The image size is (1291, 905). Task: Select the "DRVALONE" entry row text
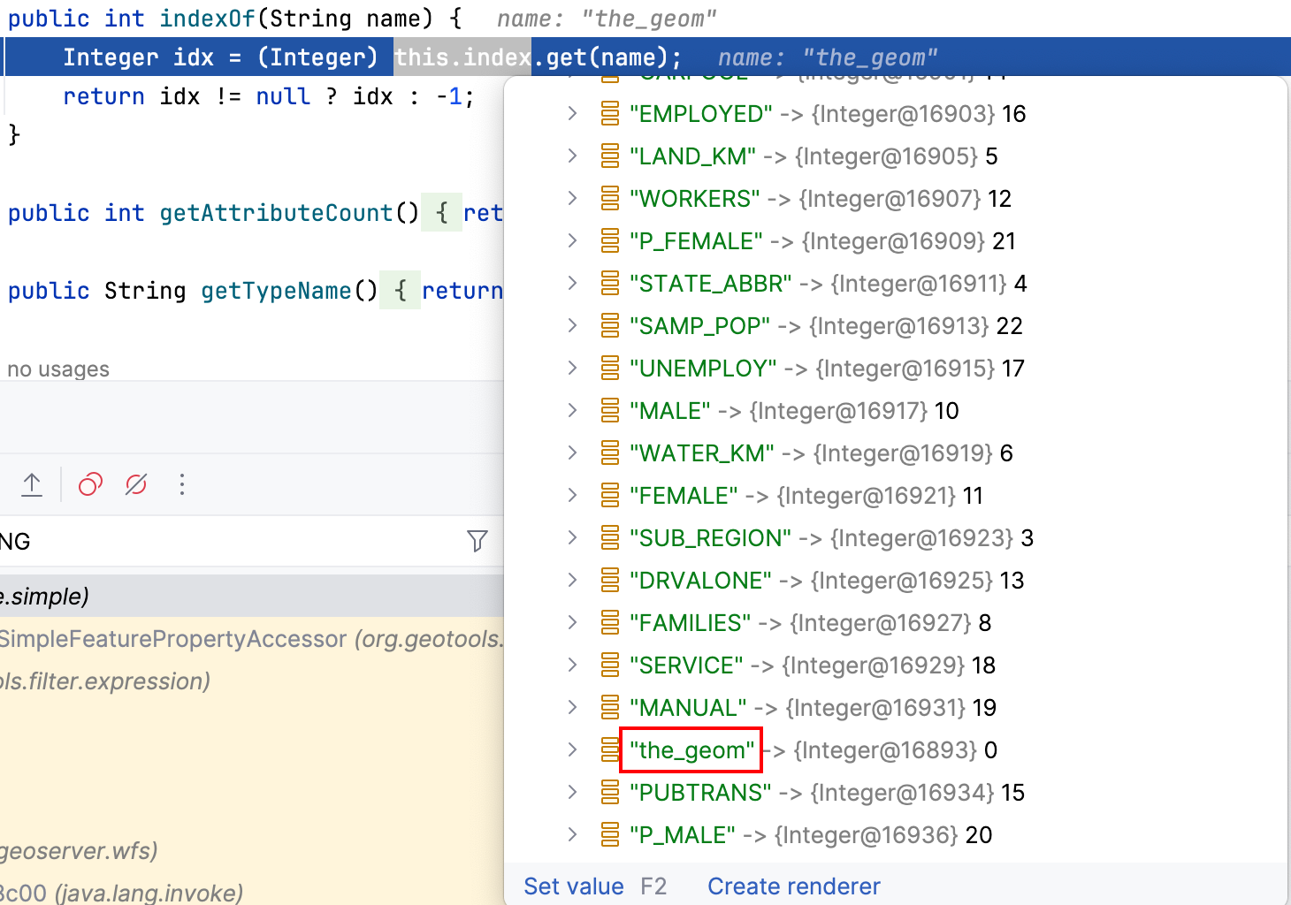coord(827,581)
